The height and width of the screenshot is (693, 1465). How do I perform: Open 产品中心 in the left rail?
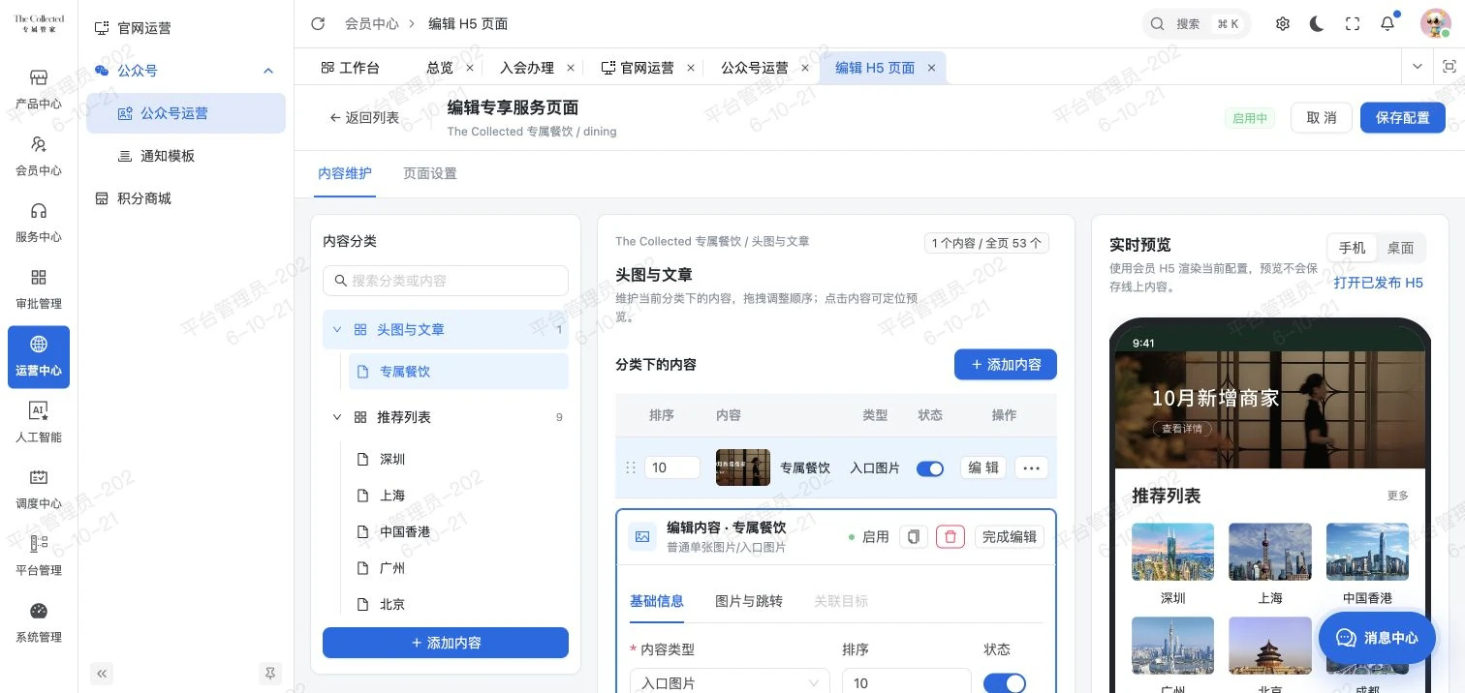[39, 89]
